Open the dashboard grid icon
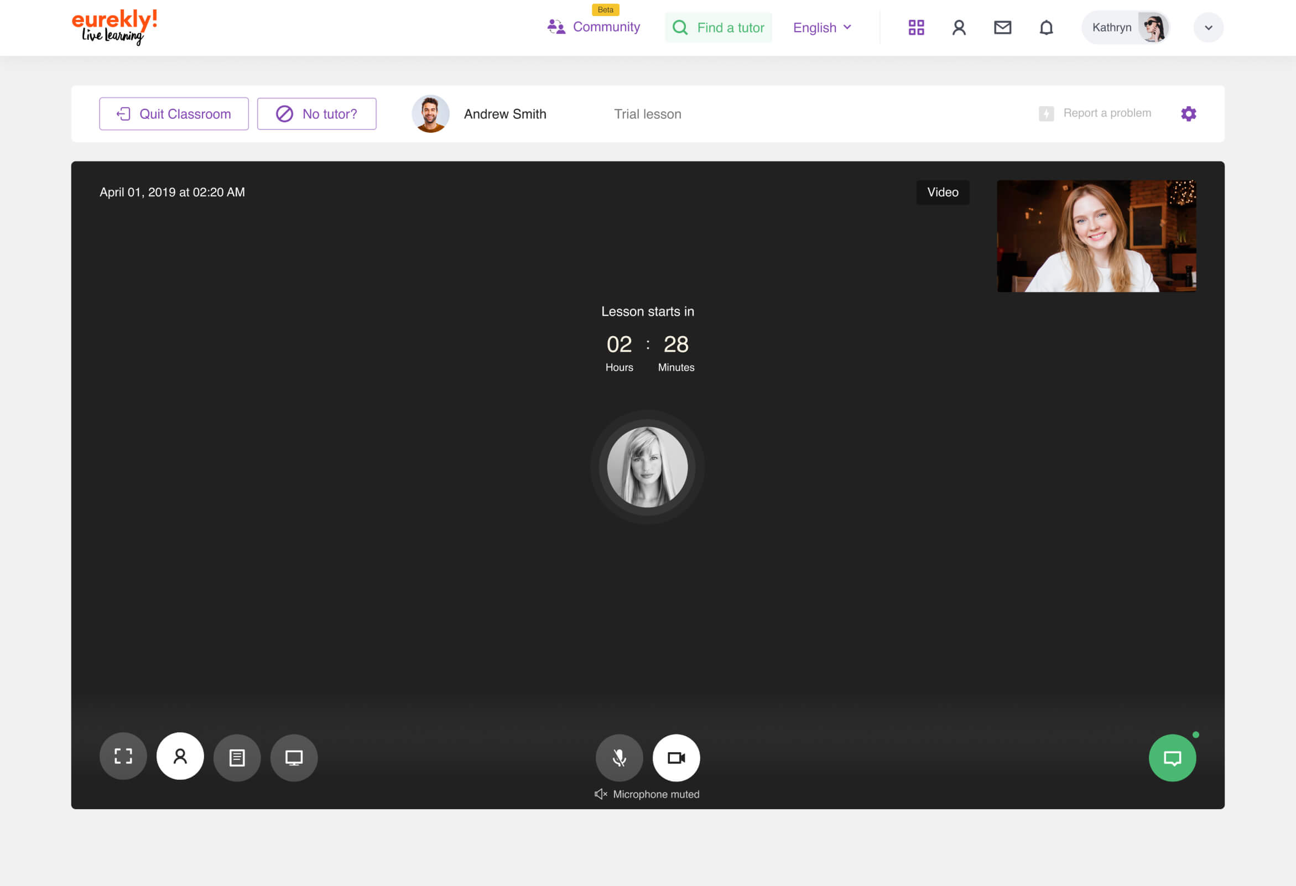Viewport: 1296px width, 886px height. coord(916,27)
